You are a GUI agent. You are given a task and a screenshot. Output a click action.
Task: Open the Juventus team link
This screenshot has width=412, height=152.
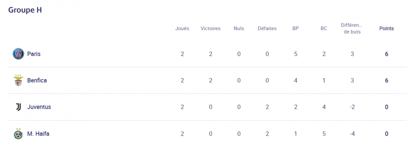[39, 107]
